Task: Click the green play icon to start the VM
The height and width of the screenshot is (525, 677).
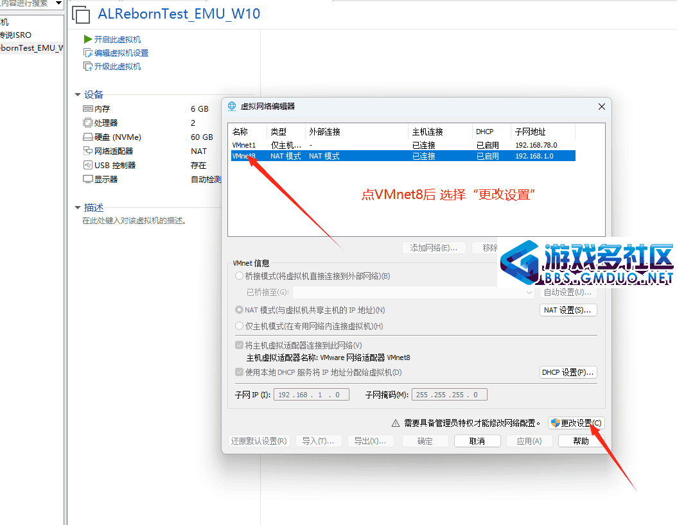Action: [87, 39]
